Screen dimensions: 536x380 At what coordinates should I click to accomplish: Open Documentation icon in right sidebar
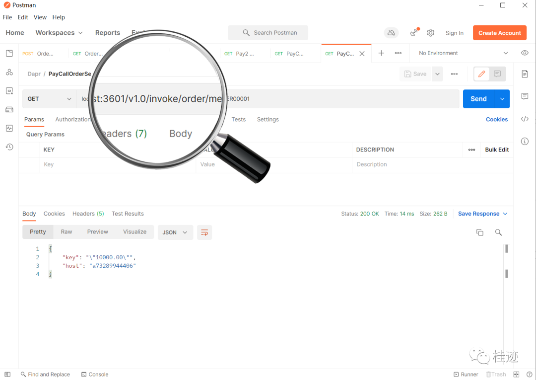[525, 74]
